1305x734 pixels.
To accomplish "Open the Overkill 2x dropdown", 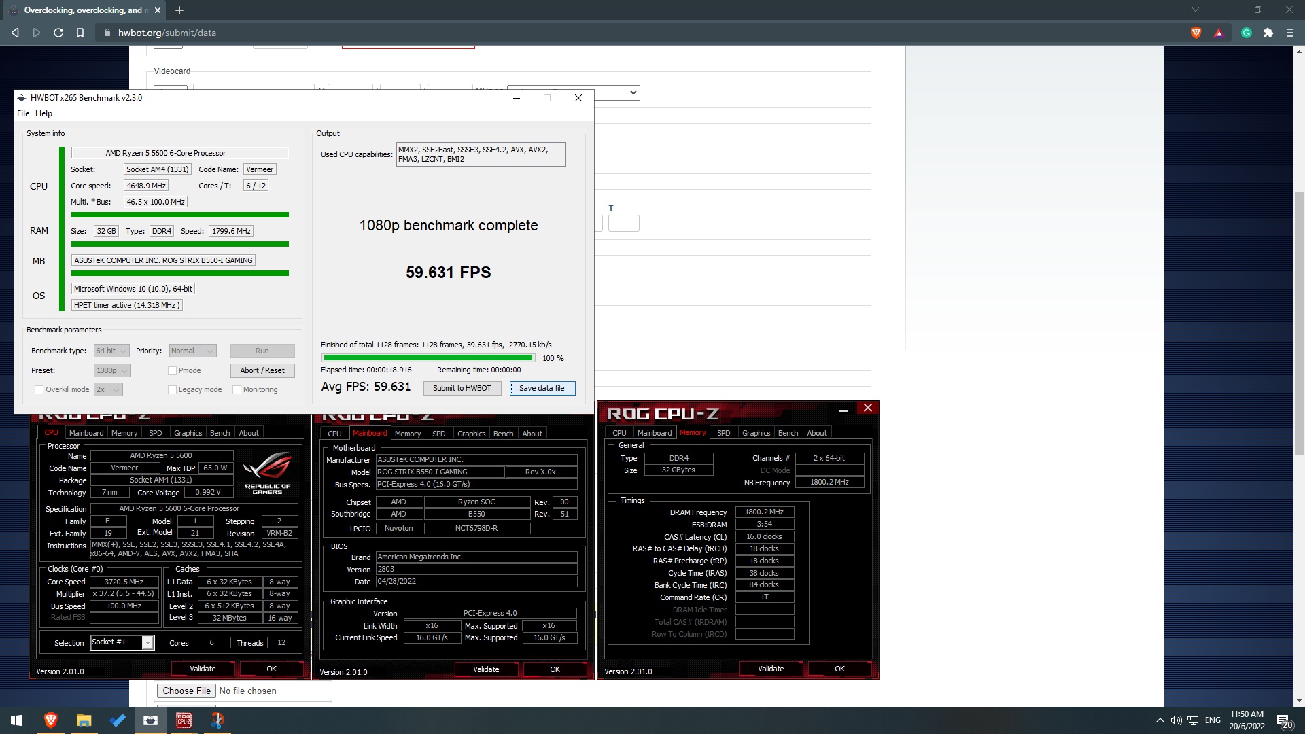I will (108, 389).
